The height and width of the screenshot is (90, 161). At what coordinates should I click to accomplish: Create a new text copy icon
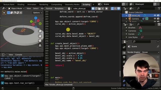[96, 8]
